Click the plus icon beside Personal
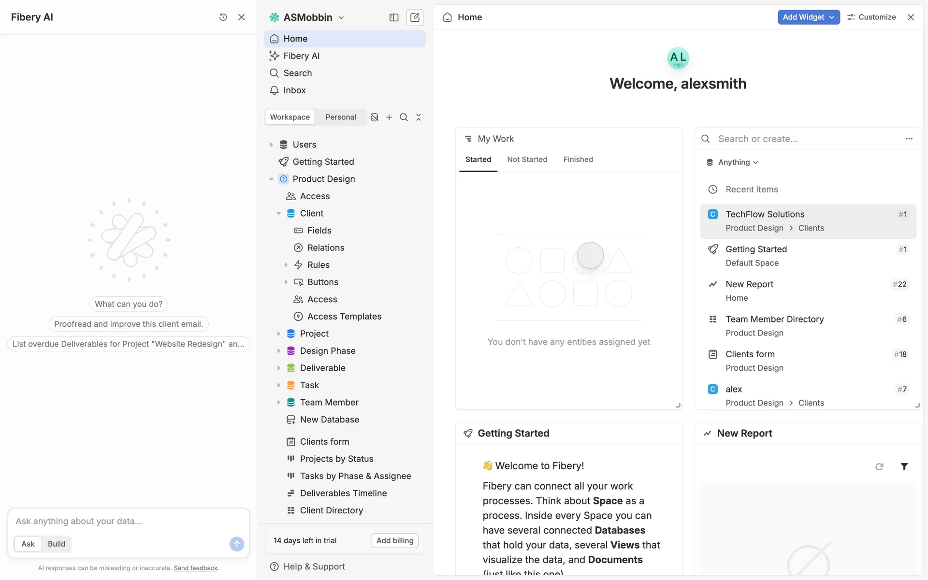928x580 pixels. click(x=389, y=117)
